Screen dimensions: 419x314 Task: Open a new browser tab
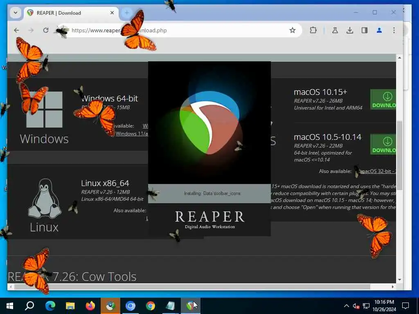coord(127,13)
